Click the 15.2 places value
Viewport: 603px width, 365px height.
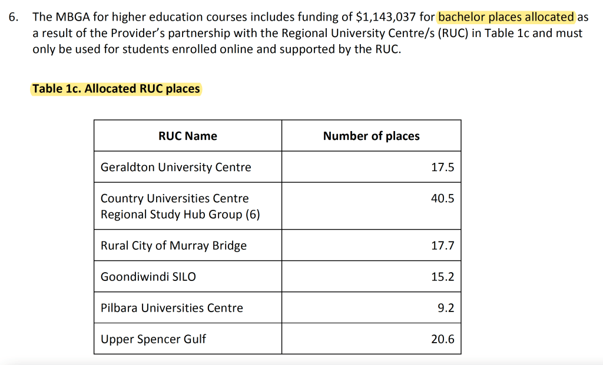pyautogui.click(x=442, y=277)
